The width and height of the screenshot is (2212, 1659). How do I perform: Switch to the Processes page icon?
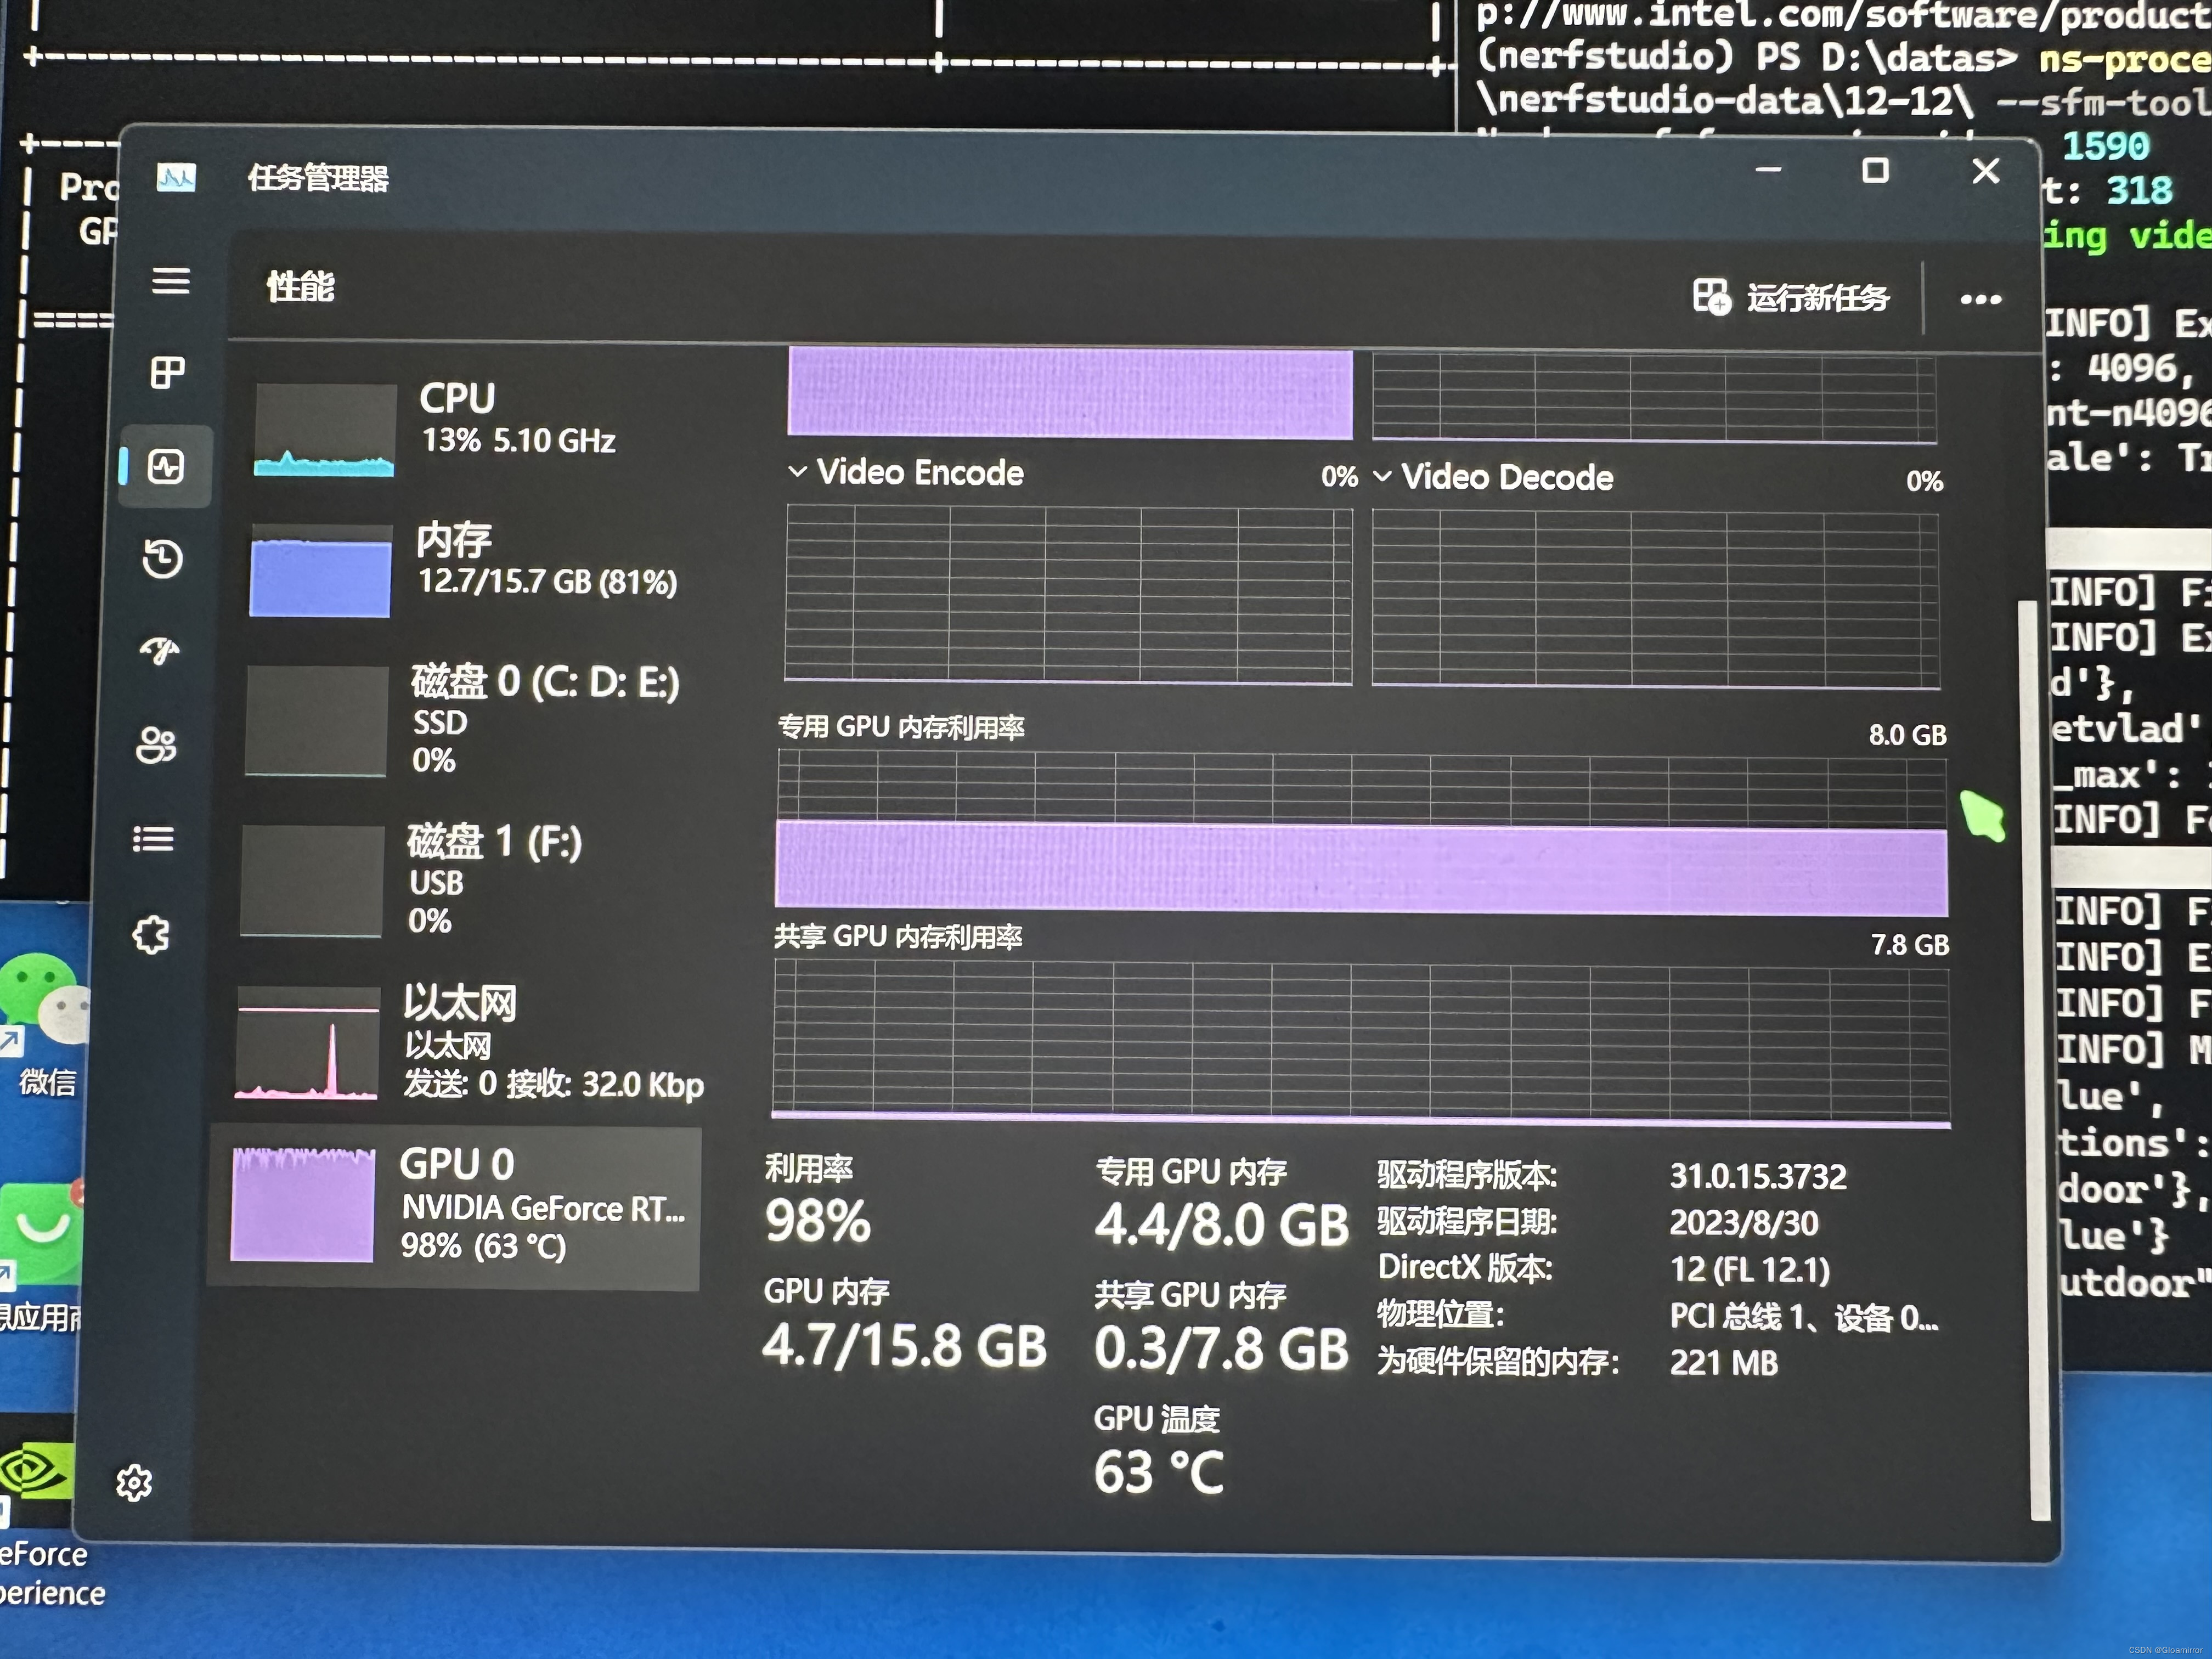167,373
